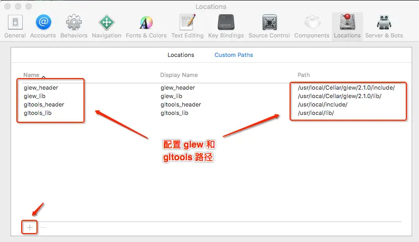Screen dimensions: 419x242
Task: Open the Key Bindings pane
Action: pos(226,26)
